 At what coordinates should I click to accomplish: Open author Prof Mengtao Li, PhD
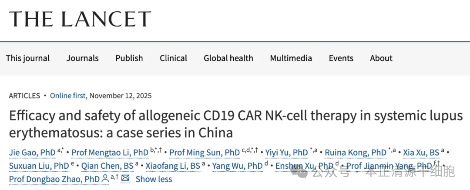[x=110, y=153]
